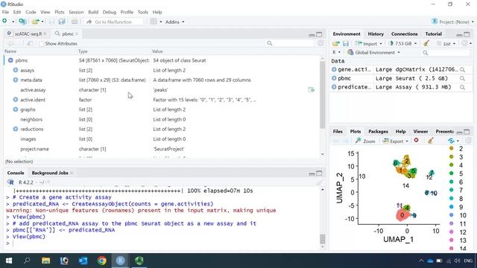Image resolution: width=477 pixels, height=268 pixels.
Task: Maximize the Environment pane
Action: pos(467,34)
